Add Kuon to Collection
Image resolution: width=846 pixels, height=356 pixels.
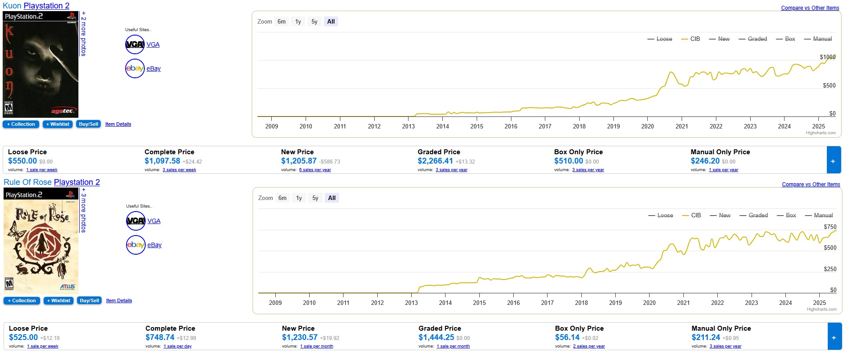click(21, 124)
